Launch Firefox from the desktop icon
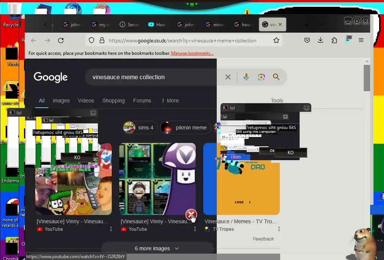This screenshot has height=260, width=384. [x=12, y=55]
